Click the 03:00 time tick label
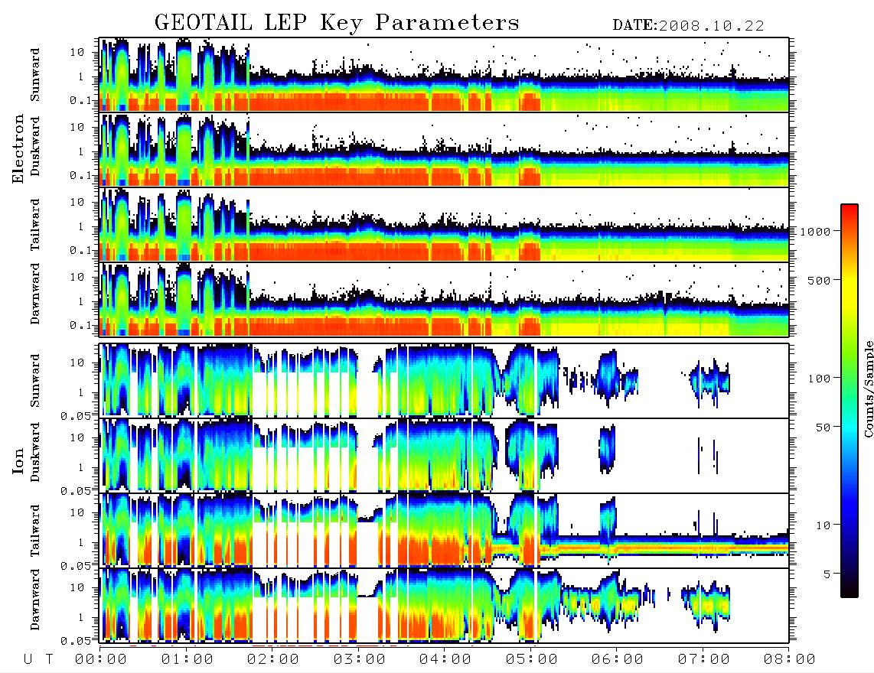This screenshot has height=673, width=874. pyautogui.click(x=360, y=659)
